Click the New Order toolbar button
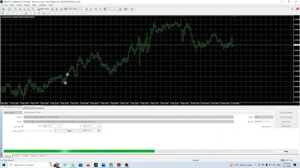Viewport: 300px width, 168px height. (x=44, y=9)
